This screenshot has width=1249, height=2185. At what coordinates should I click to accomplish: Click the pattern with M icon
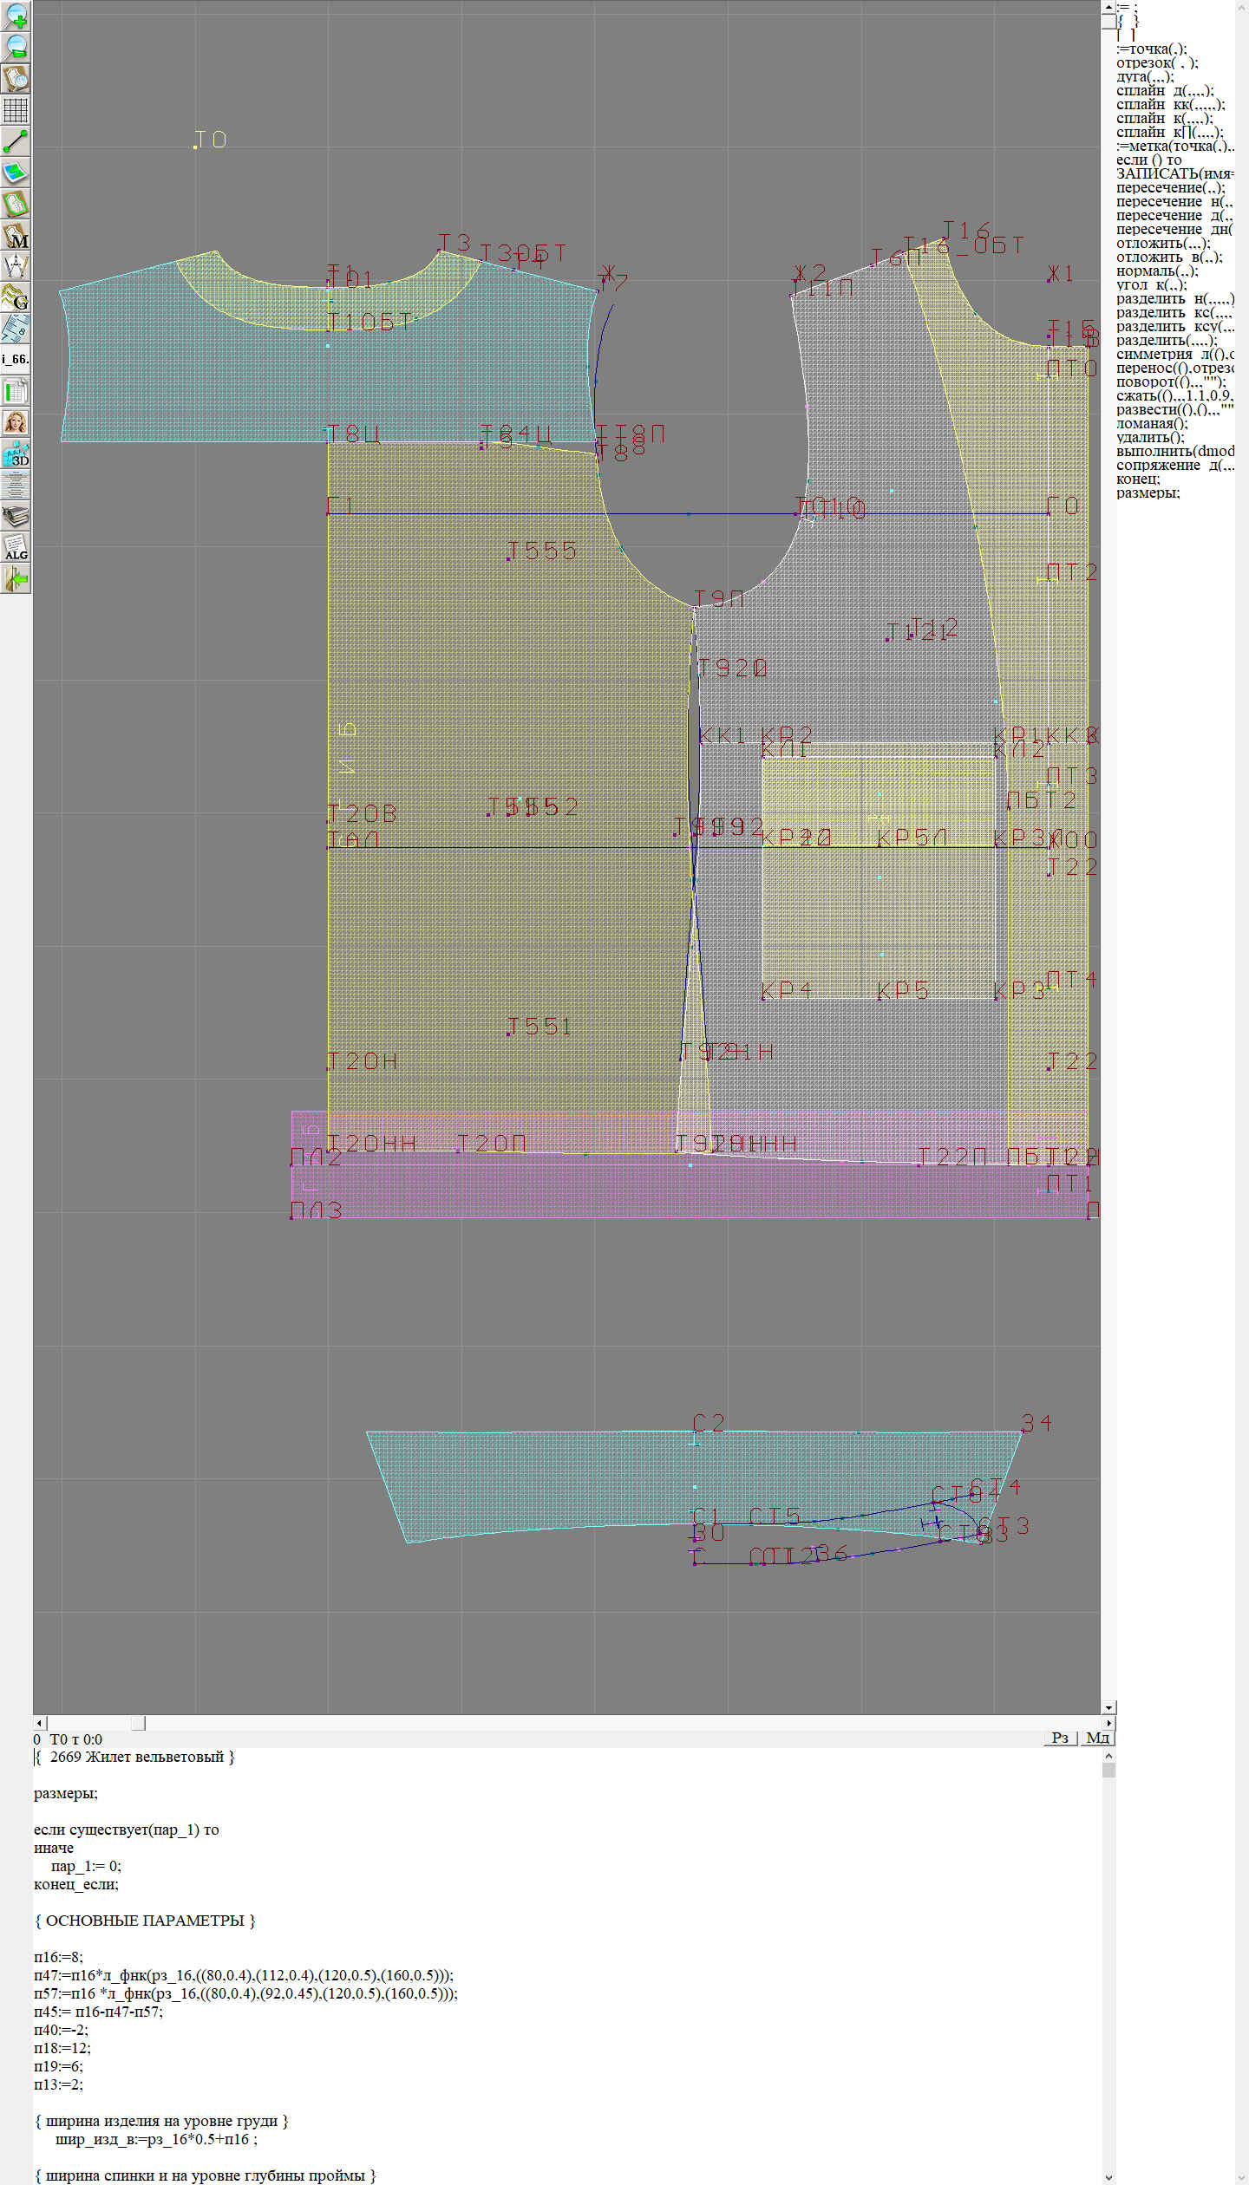(x=16, y=236)
